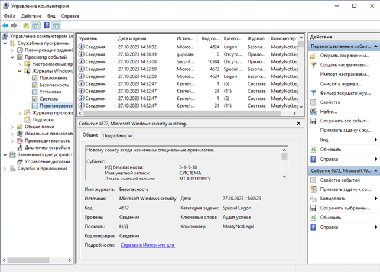
Task: Click the back arrow in the toolbar
Action: pyautogui.click(x=5, y=26)
